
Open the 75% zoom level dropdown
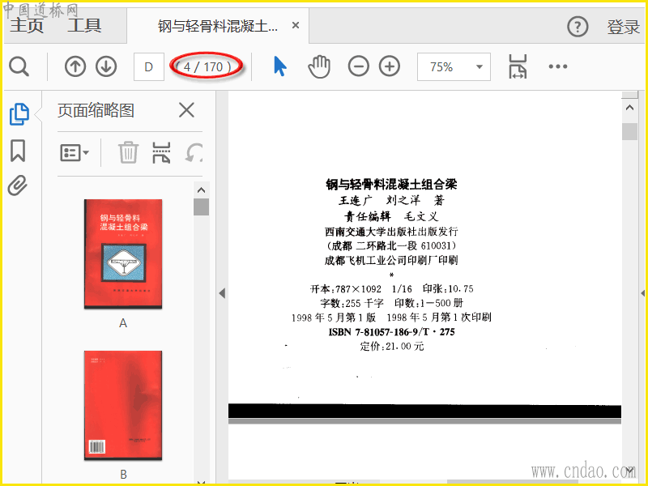[x=454, y=66]
